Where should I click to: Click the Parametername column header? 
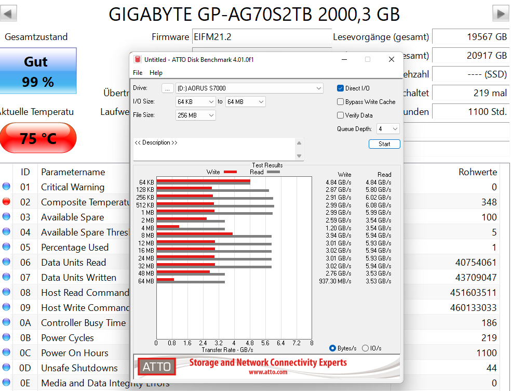(73, 172)
